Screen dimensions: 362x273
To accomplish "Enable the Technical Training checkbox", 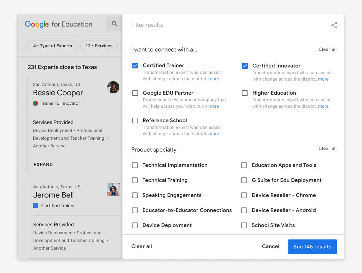I will tap(135, 180).
